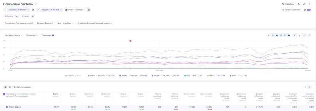Switch to the stacked area chart icon

coord(273,35)
